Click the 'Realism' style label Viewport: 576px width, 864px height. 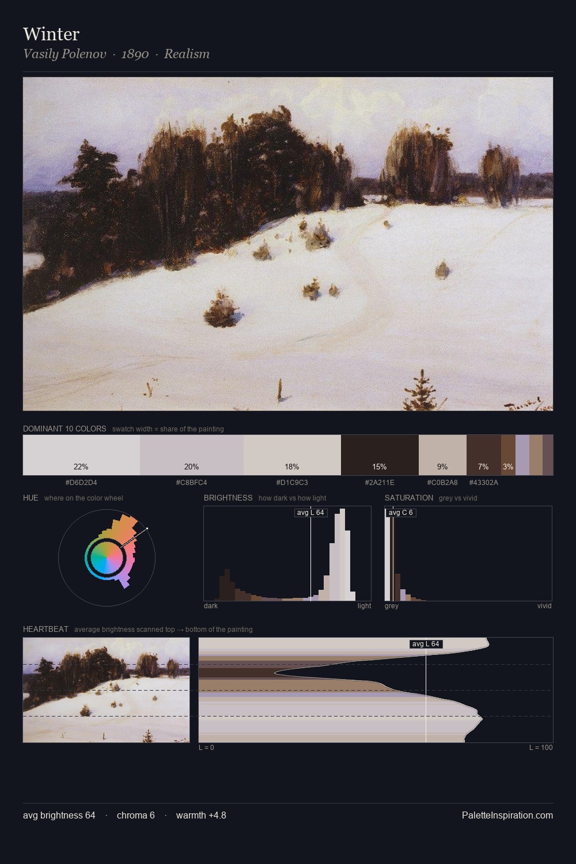pos(187,54)
